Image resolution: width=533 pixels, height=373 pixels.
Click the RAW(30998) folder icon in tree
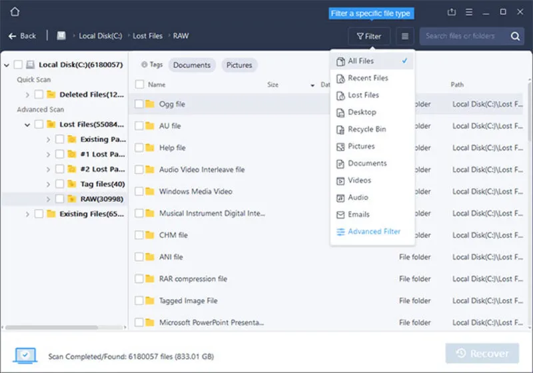click(72, 198)
